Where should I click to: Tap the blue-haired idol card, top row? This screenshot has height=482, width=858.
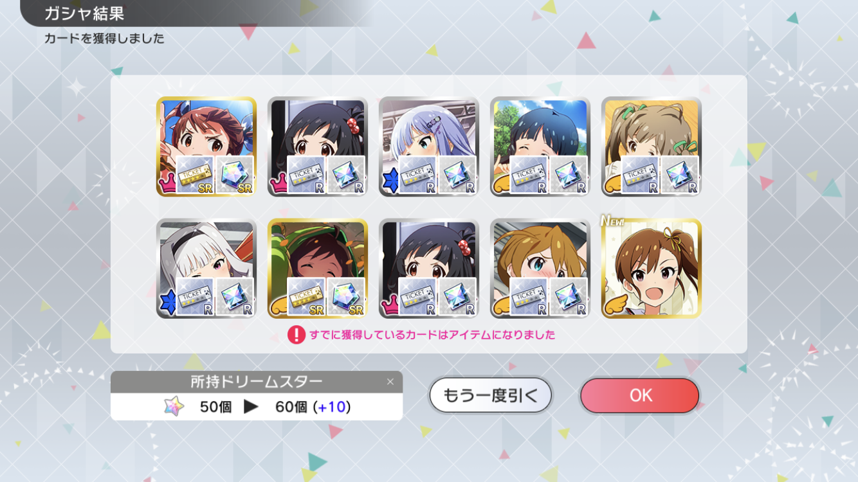pyautogui.click(x=429, y=147)
